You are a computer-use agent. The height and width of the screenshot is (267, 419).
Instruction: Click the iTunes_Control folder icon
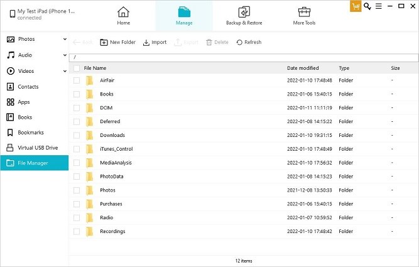(x=90, y=149)
